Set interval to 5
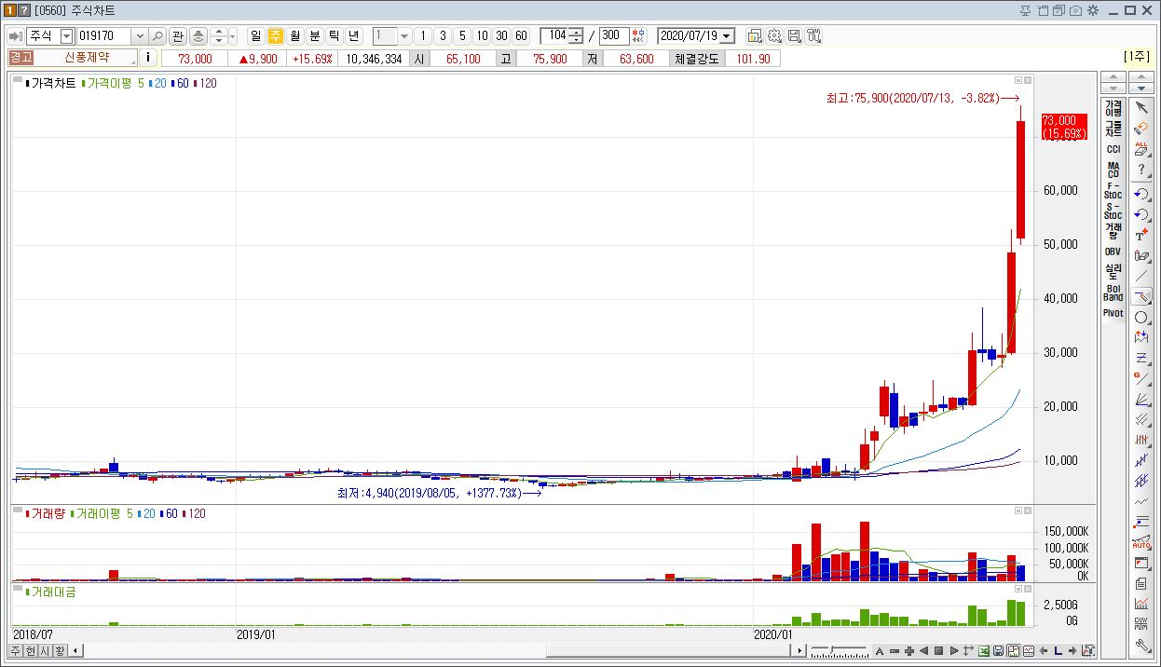 tap(462, 35)
